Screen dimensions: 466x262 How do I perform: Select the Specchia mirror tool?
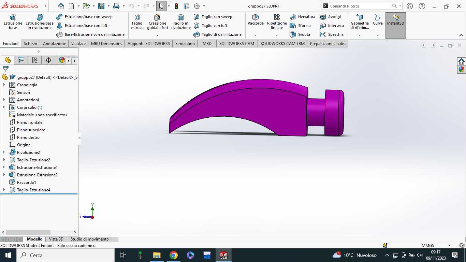pos(332,34)
